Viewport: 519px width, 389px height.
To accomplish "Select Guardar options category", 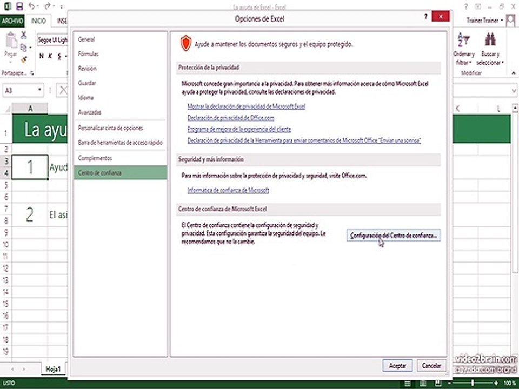I will tap(120, 83).
